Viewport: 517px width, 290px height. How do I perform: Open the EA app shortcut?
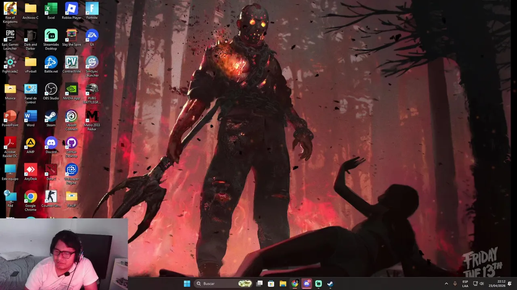[92, 38]
